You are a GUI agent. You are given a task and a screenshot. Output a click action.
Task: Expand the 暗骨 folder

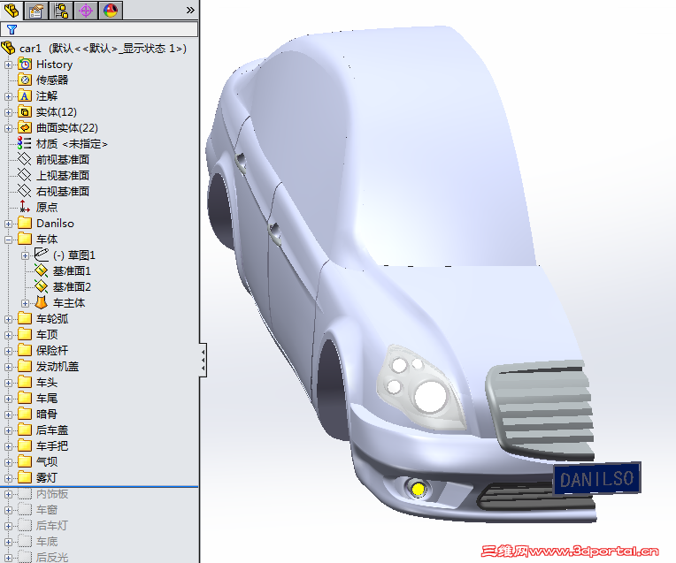click(8, 415)
